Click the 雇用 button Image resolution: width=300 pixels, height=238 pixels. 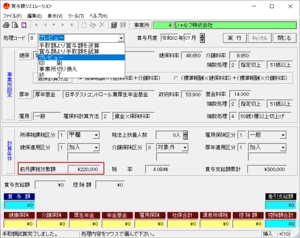(24, 116)
